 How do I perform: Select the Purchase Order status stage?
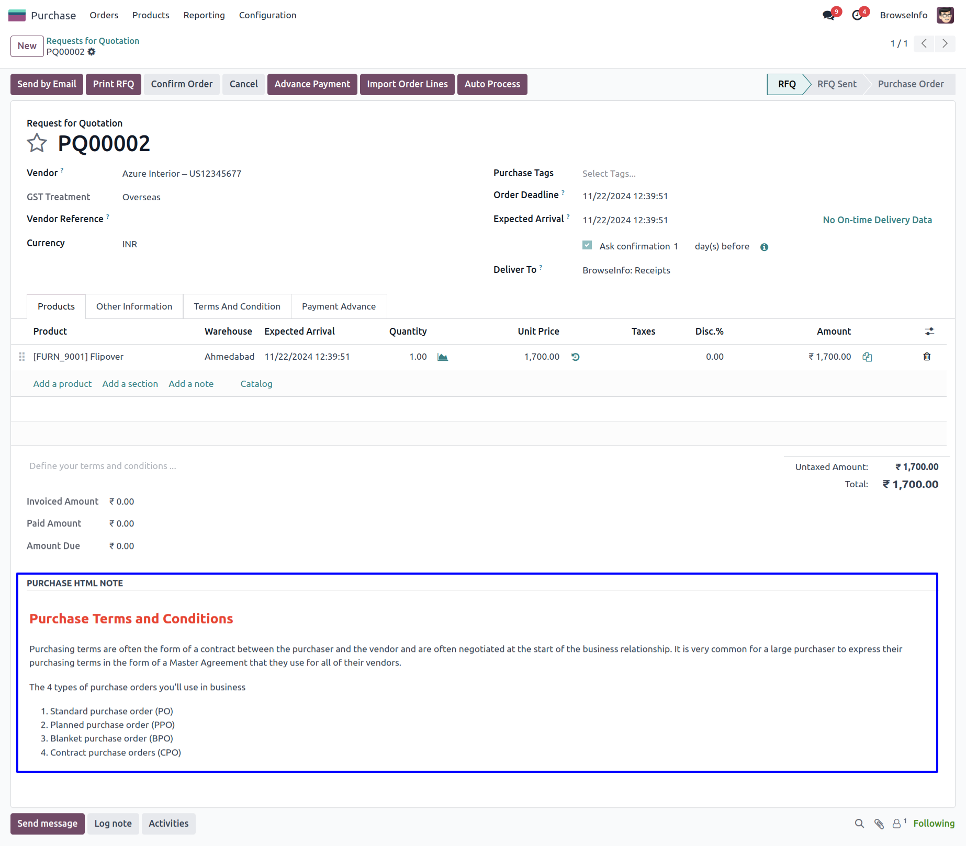click(x=911, y=84)
